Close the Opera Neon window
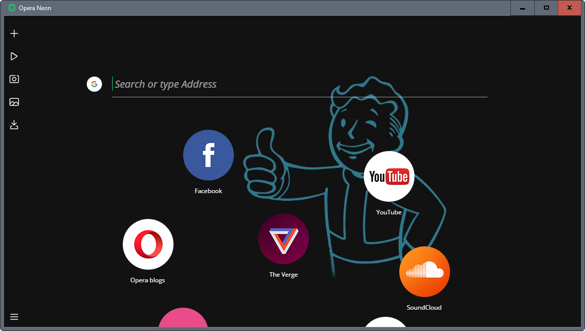 [x=569, y=8]
